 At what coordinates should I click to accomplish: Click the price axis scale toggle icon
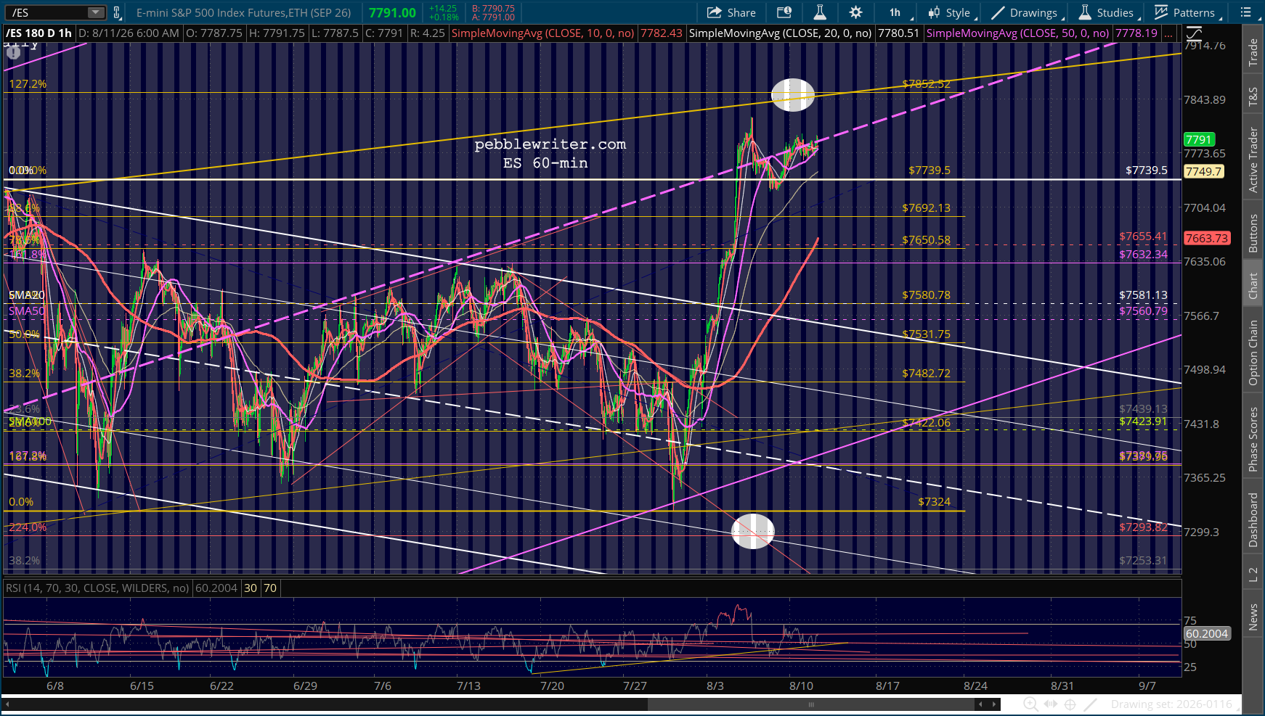[1195, 33]
